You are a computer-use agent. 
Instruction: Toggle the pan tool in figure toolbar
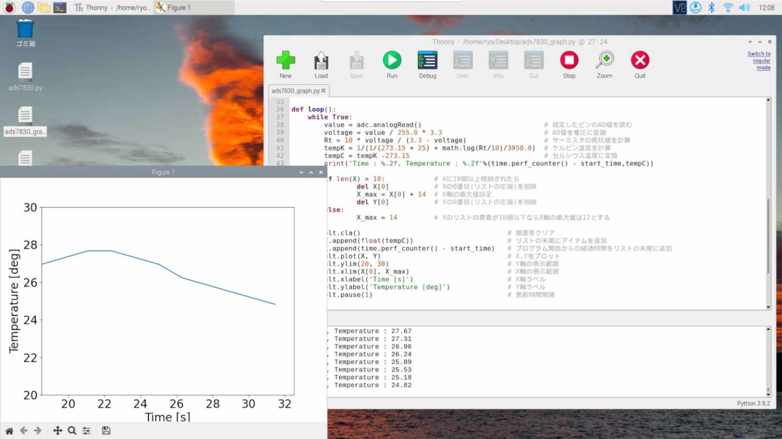click(x=58, y=430)
